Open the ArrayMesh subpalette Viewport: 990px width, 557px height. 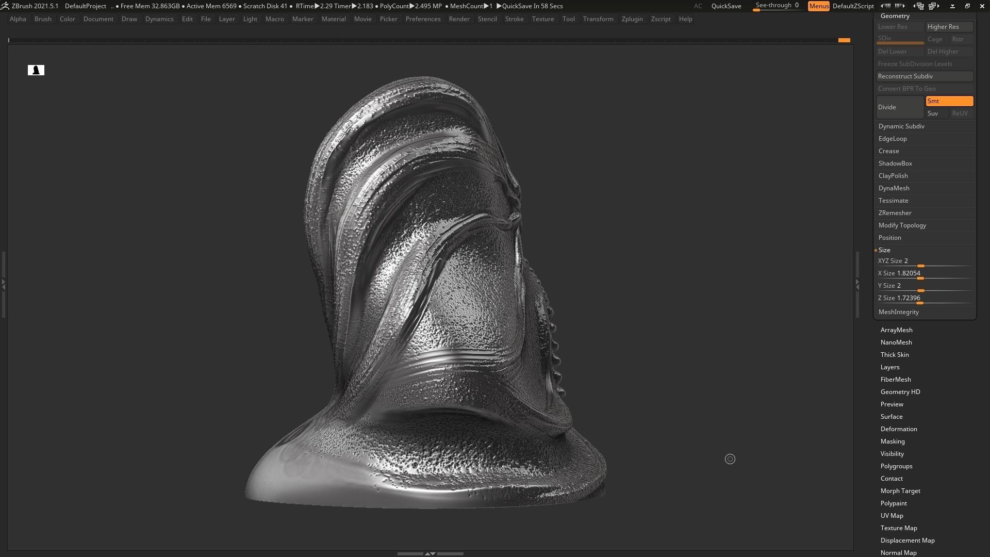pos(896,330)
